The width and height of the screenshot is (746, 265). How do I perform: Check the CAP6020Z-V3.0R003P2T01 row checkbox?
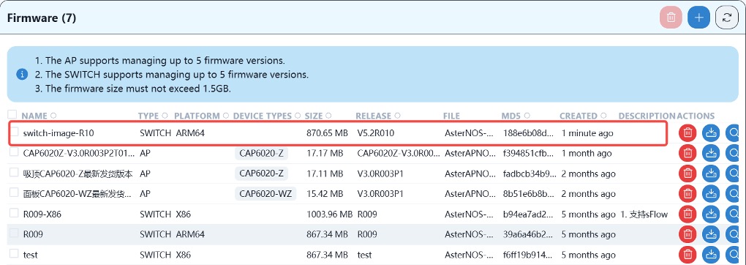coord(15,152)
